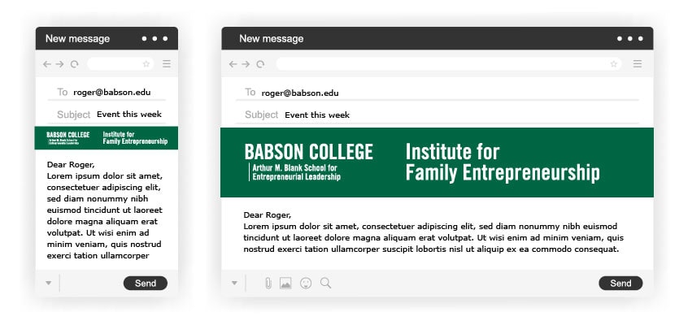Click the magnifier search icon in the compose toolbar
The image size is (679, 325).
click(325, 284)
